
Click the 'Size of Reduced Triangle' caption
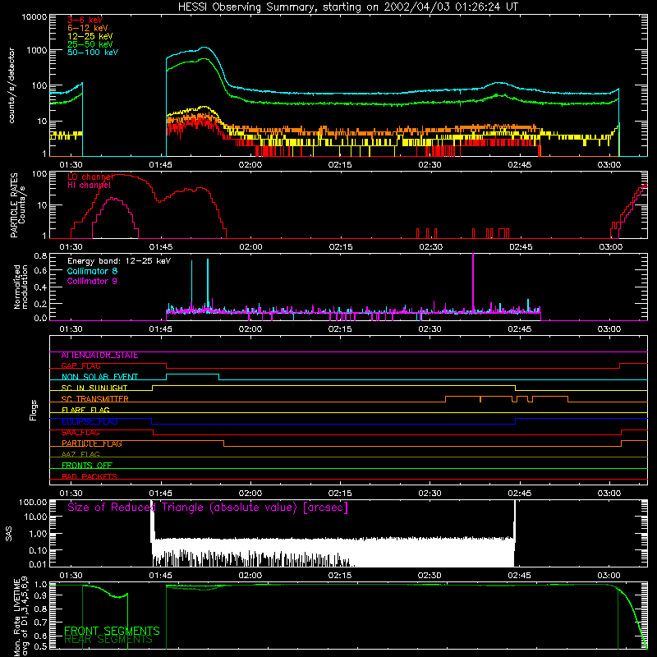point(208,508)
